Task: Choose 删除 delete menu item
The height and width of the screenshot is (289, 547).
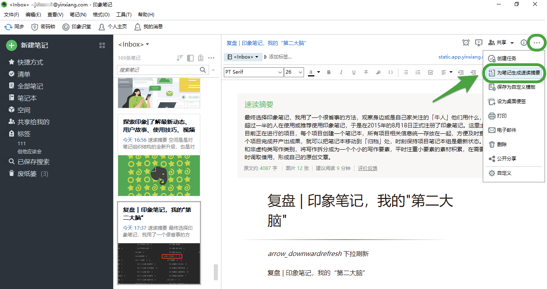Action: pyautogui.click(x=513, y=144)
